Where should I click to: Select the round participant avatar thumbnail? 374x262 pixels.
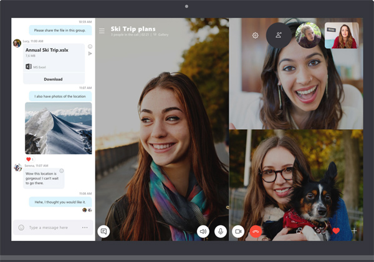[308, 36]
